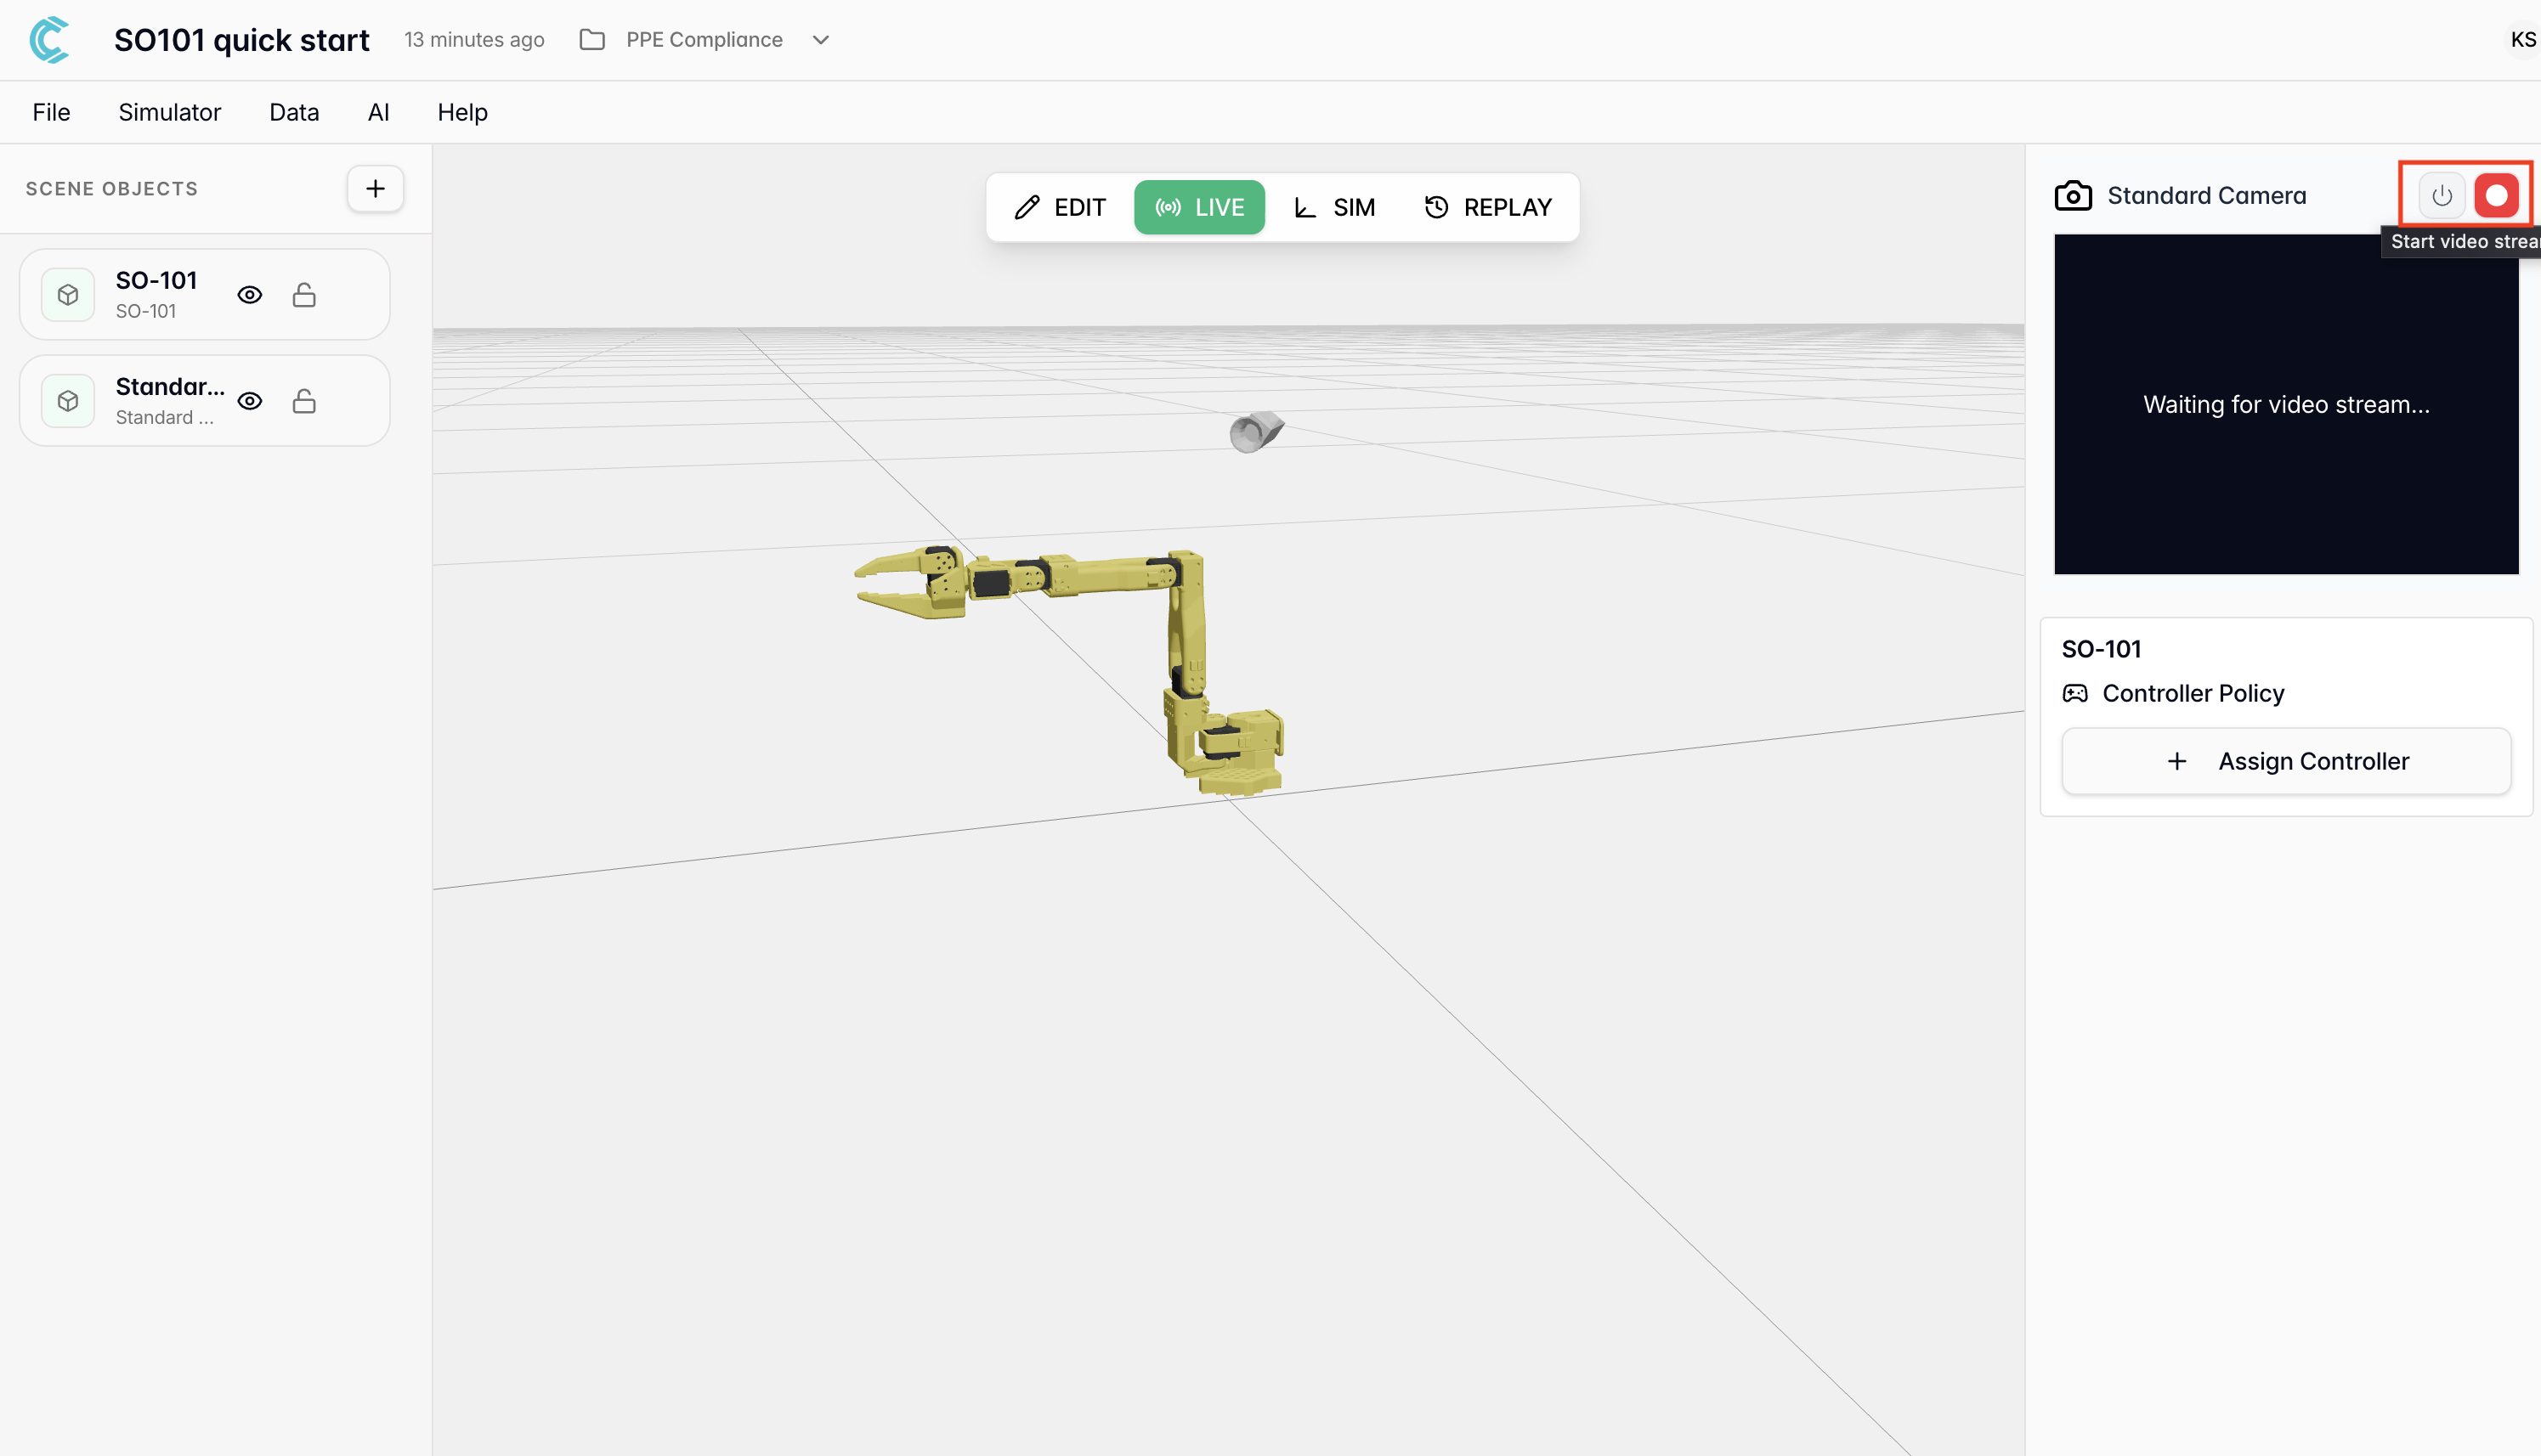Click the plus icon in Scene Objects
Screen dimensions: 2541x1456
coord(375,188)
